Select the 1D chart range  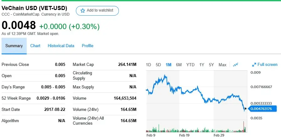point(149,65)
